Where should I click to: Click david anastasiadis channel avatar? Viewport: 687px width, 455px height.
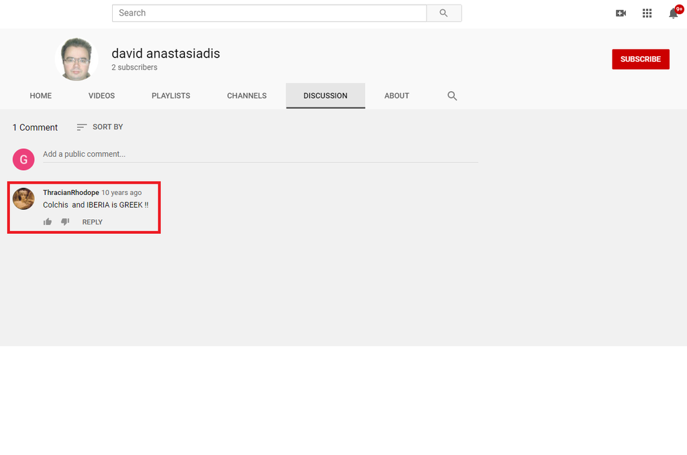pyautogui.click(x=76, y=59)
